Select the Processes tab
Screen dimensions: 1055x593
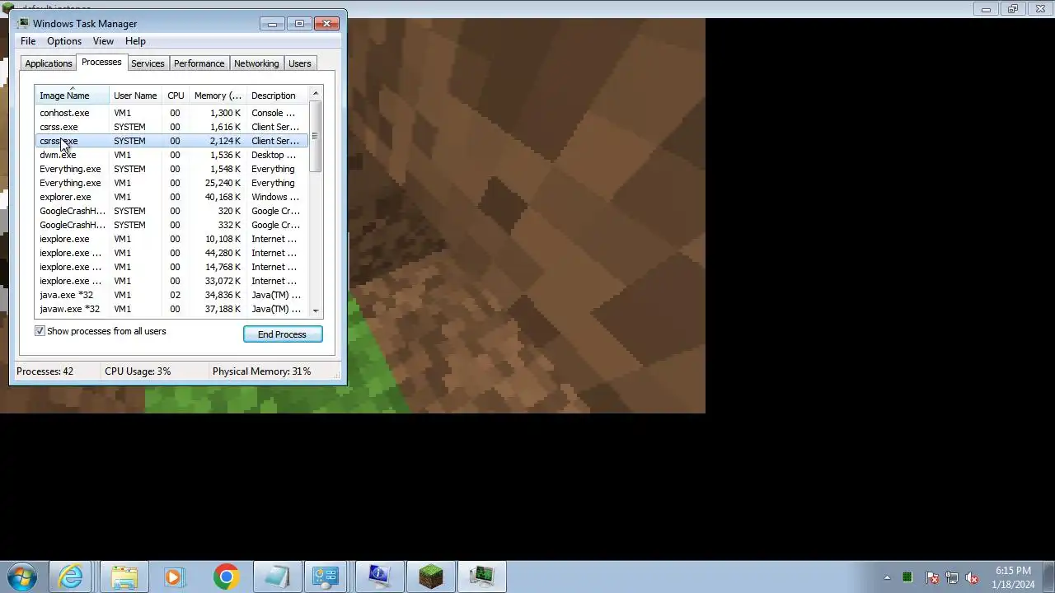pyautogui.click(x=101, y=63)
